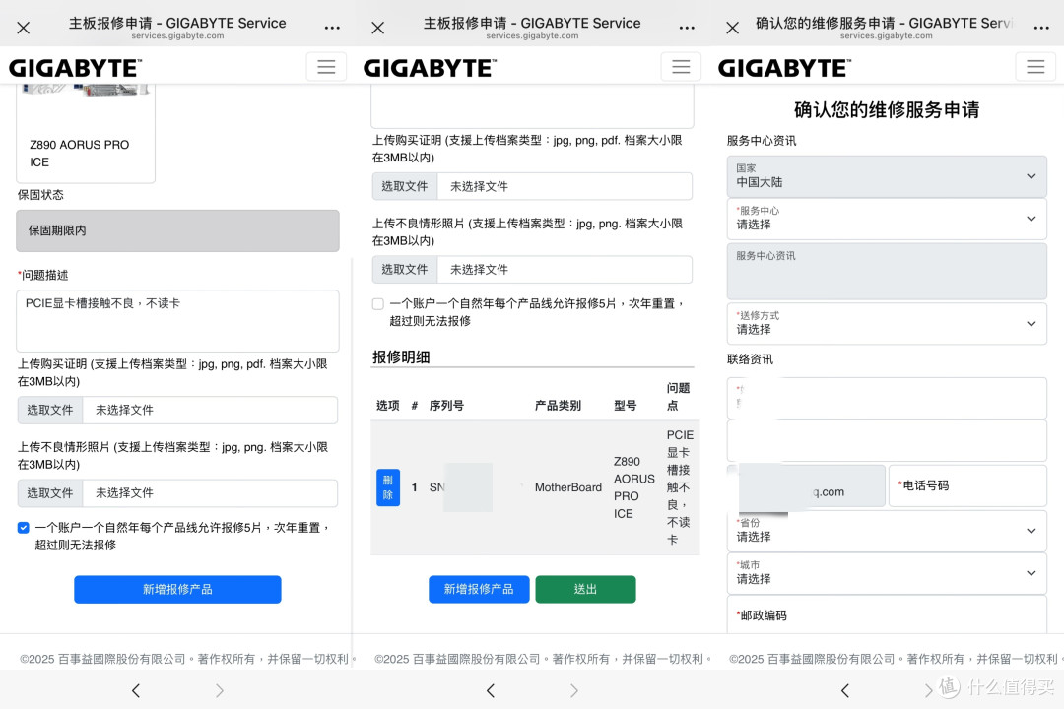Image resolution: width=1064 pixels, height=709 pixels.
Task: Open the 省份 dropdown
Action: pyautogui.click(x=887, y=531)
